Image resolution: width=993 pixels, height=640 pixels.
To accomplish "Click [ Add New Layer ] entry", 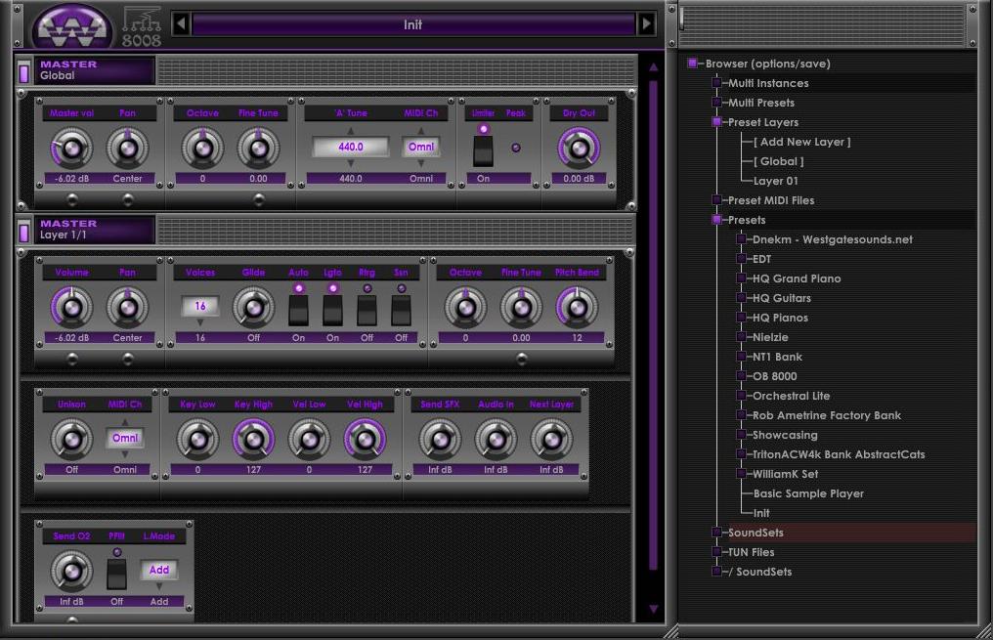I will point(801,142).
